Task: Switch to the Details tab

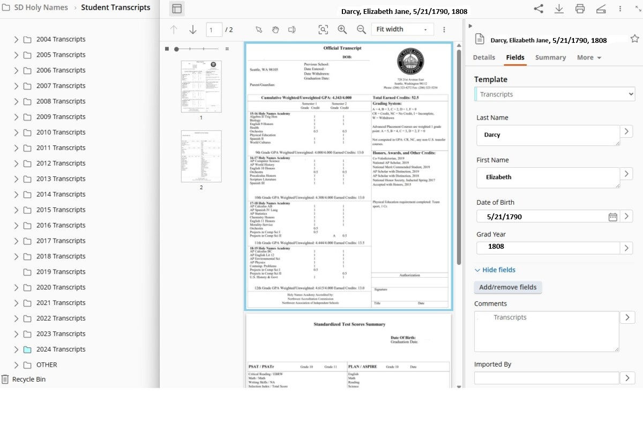Action: pos(484,57)
